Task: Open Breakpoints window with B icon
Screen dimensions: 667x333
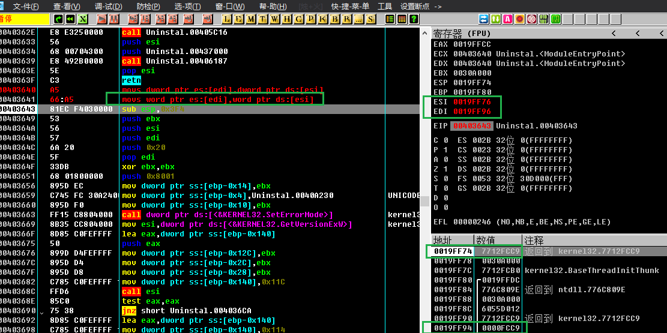Action: (335, 19)
